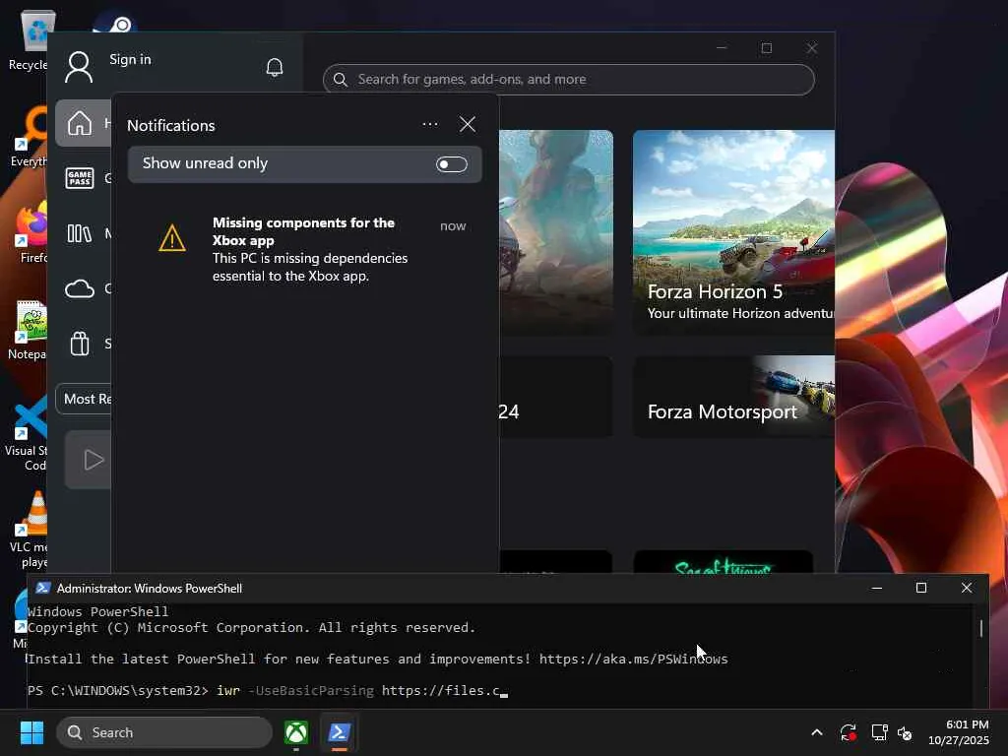Select the Notepad++ desktop shortcut
The height and width of the screenshot is (756, 1008).
pyautogui.click(x=27, y=329)
